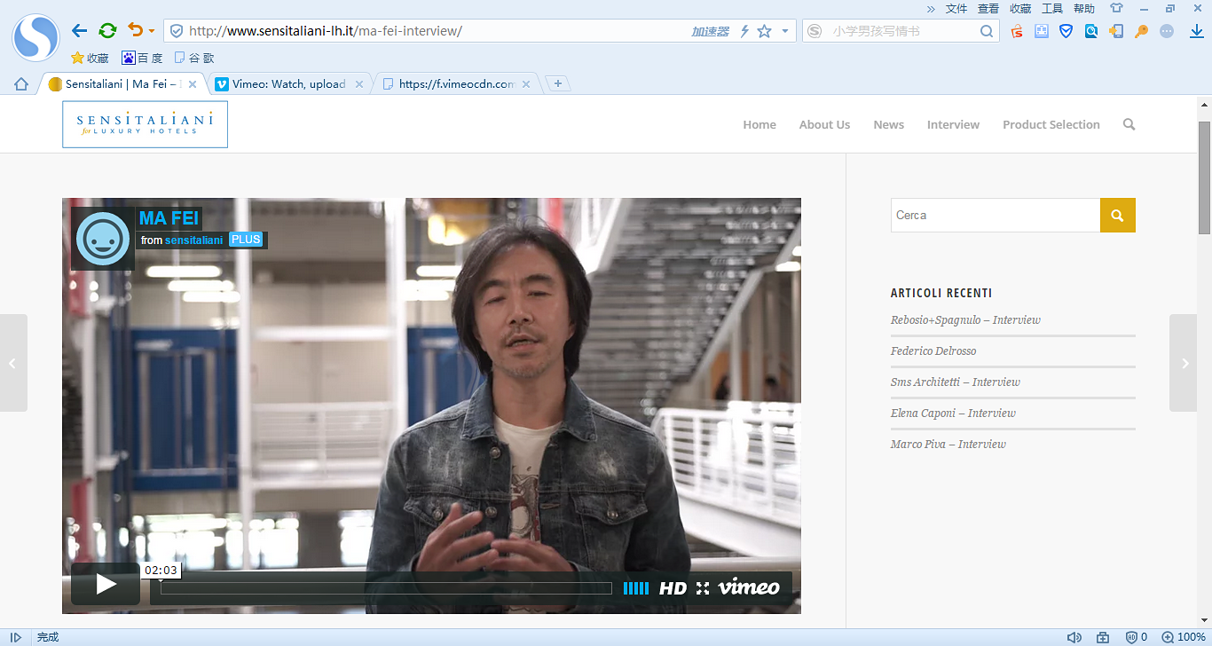Viewport: 1212px width, 646px height.
Task: Click the home page house icon
Action: point(21,84)
